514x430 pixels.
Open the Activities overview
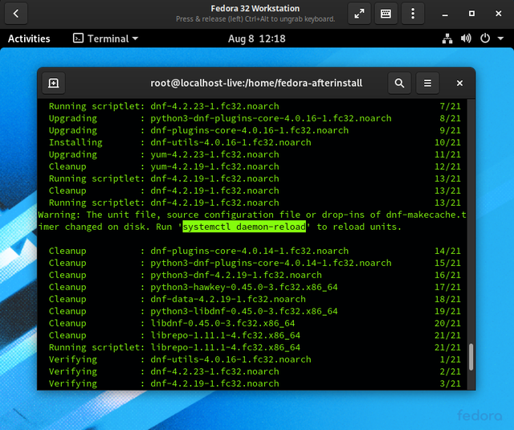(29, 39)
